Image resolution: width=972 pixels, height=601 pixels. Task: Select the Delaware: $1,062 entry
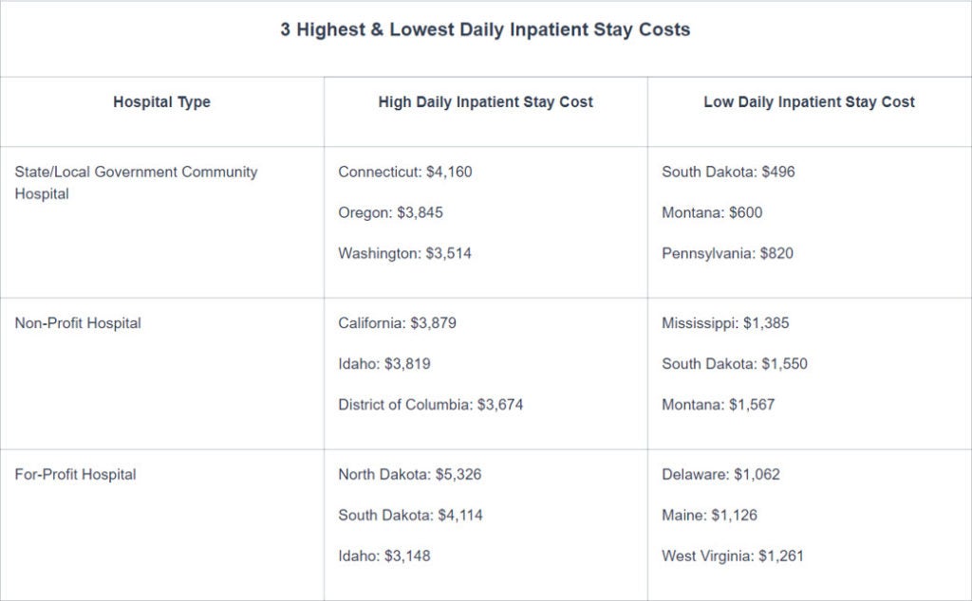click(720, 474)
